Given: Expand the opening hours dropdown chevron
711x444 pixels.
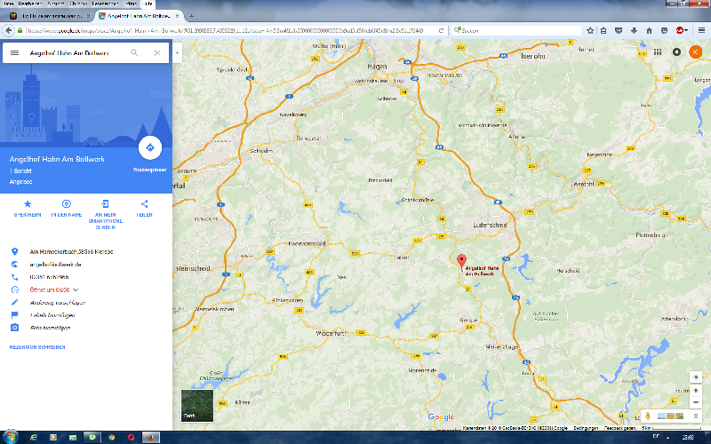Looking at the screenshot, I should click(76, 289).
